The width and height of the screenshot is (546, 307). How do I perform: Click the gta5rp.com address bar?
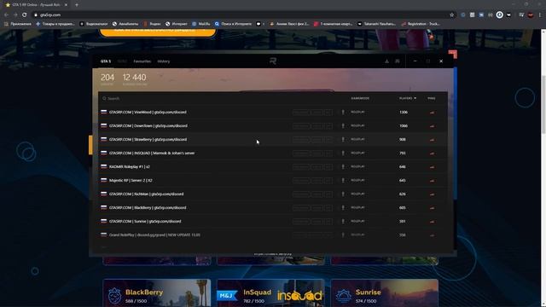pos(244,14)
